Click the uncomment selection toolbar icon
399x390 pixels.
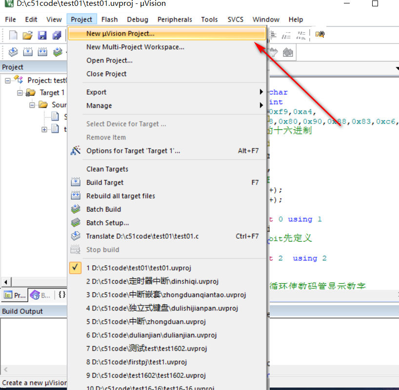[301, 35]
